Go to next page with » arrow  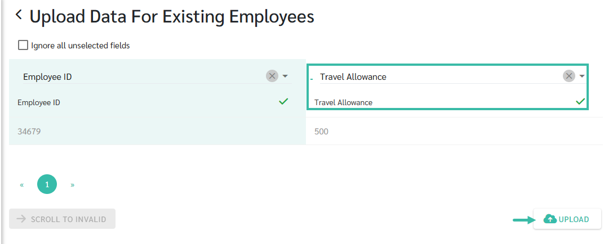(x=73, y=184)
